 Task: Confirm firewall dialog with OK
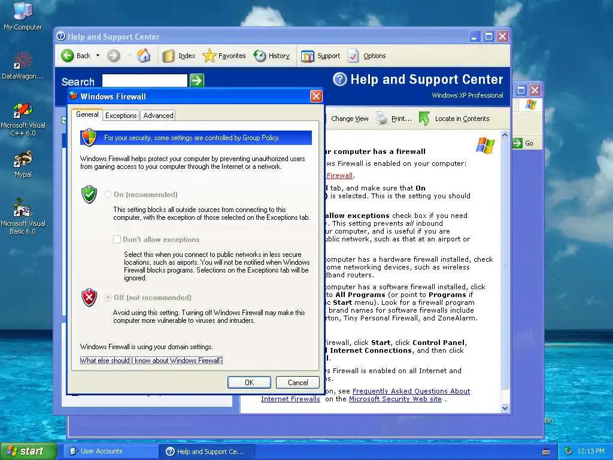pos(249,382)
